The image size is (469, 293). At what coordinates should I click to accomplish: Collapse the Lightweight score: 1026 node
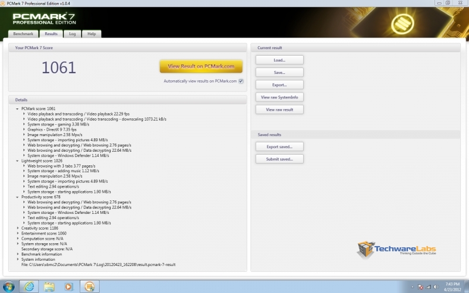point(18,161)
